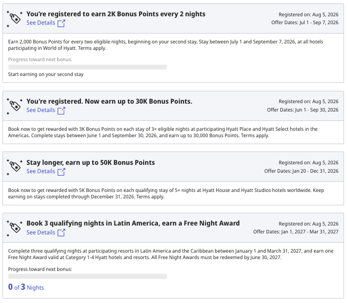The width and height of the screenshot is (348, 303).
Task: Open See Details link for 30K Bonus Points offer
Action: pyautogui.click(x=40, y=110)
